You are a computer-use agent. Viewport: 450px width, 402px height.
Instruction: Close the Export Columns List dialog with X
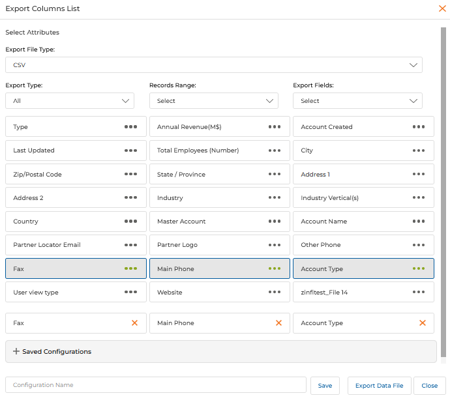click(442, 8)
